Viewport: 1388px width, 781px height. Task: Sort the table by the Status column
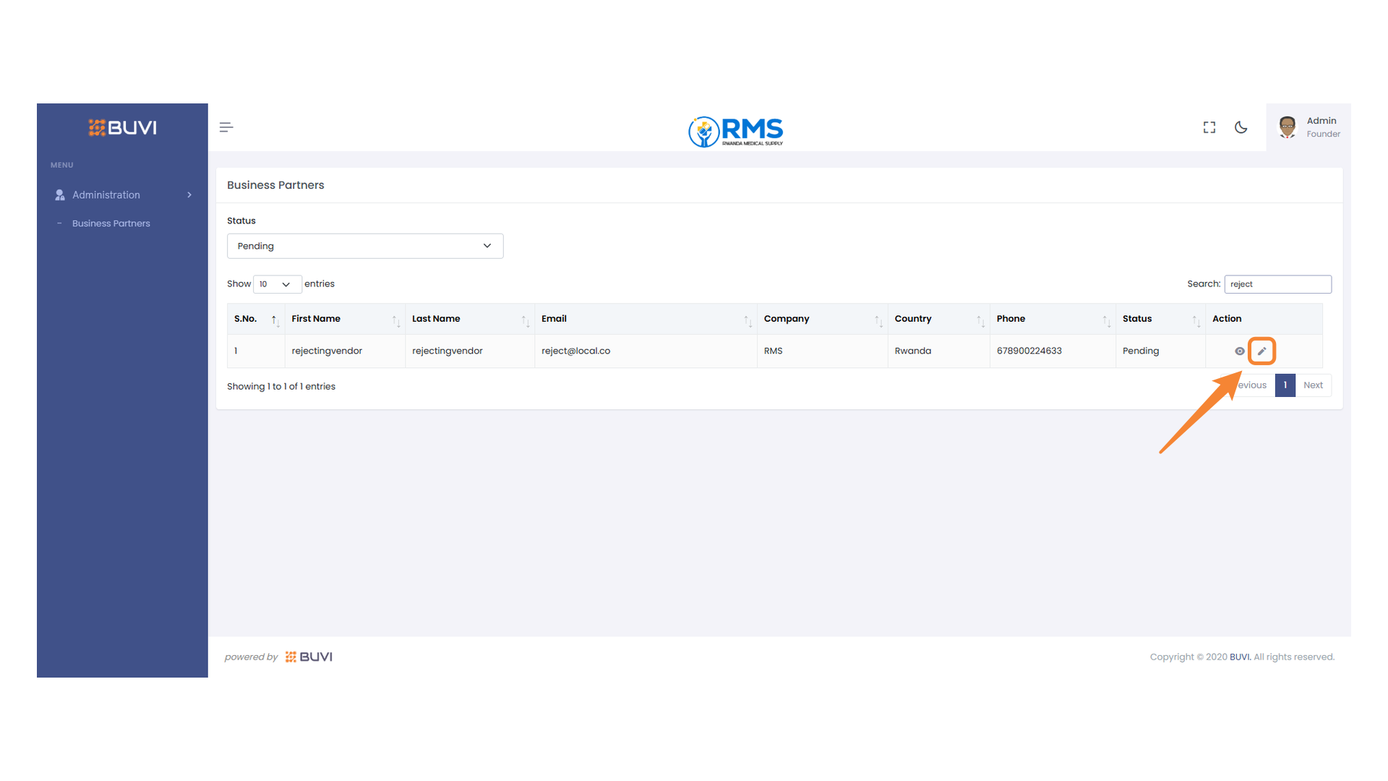coord(1136,318)
